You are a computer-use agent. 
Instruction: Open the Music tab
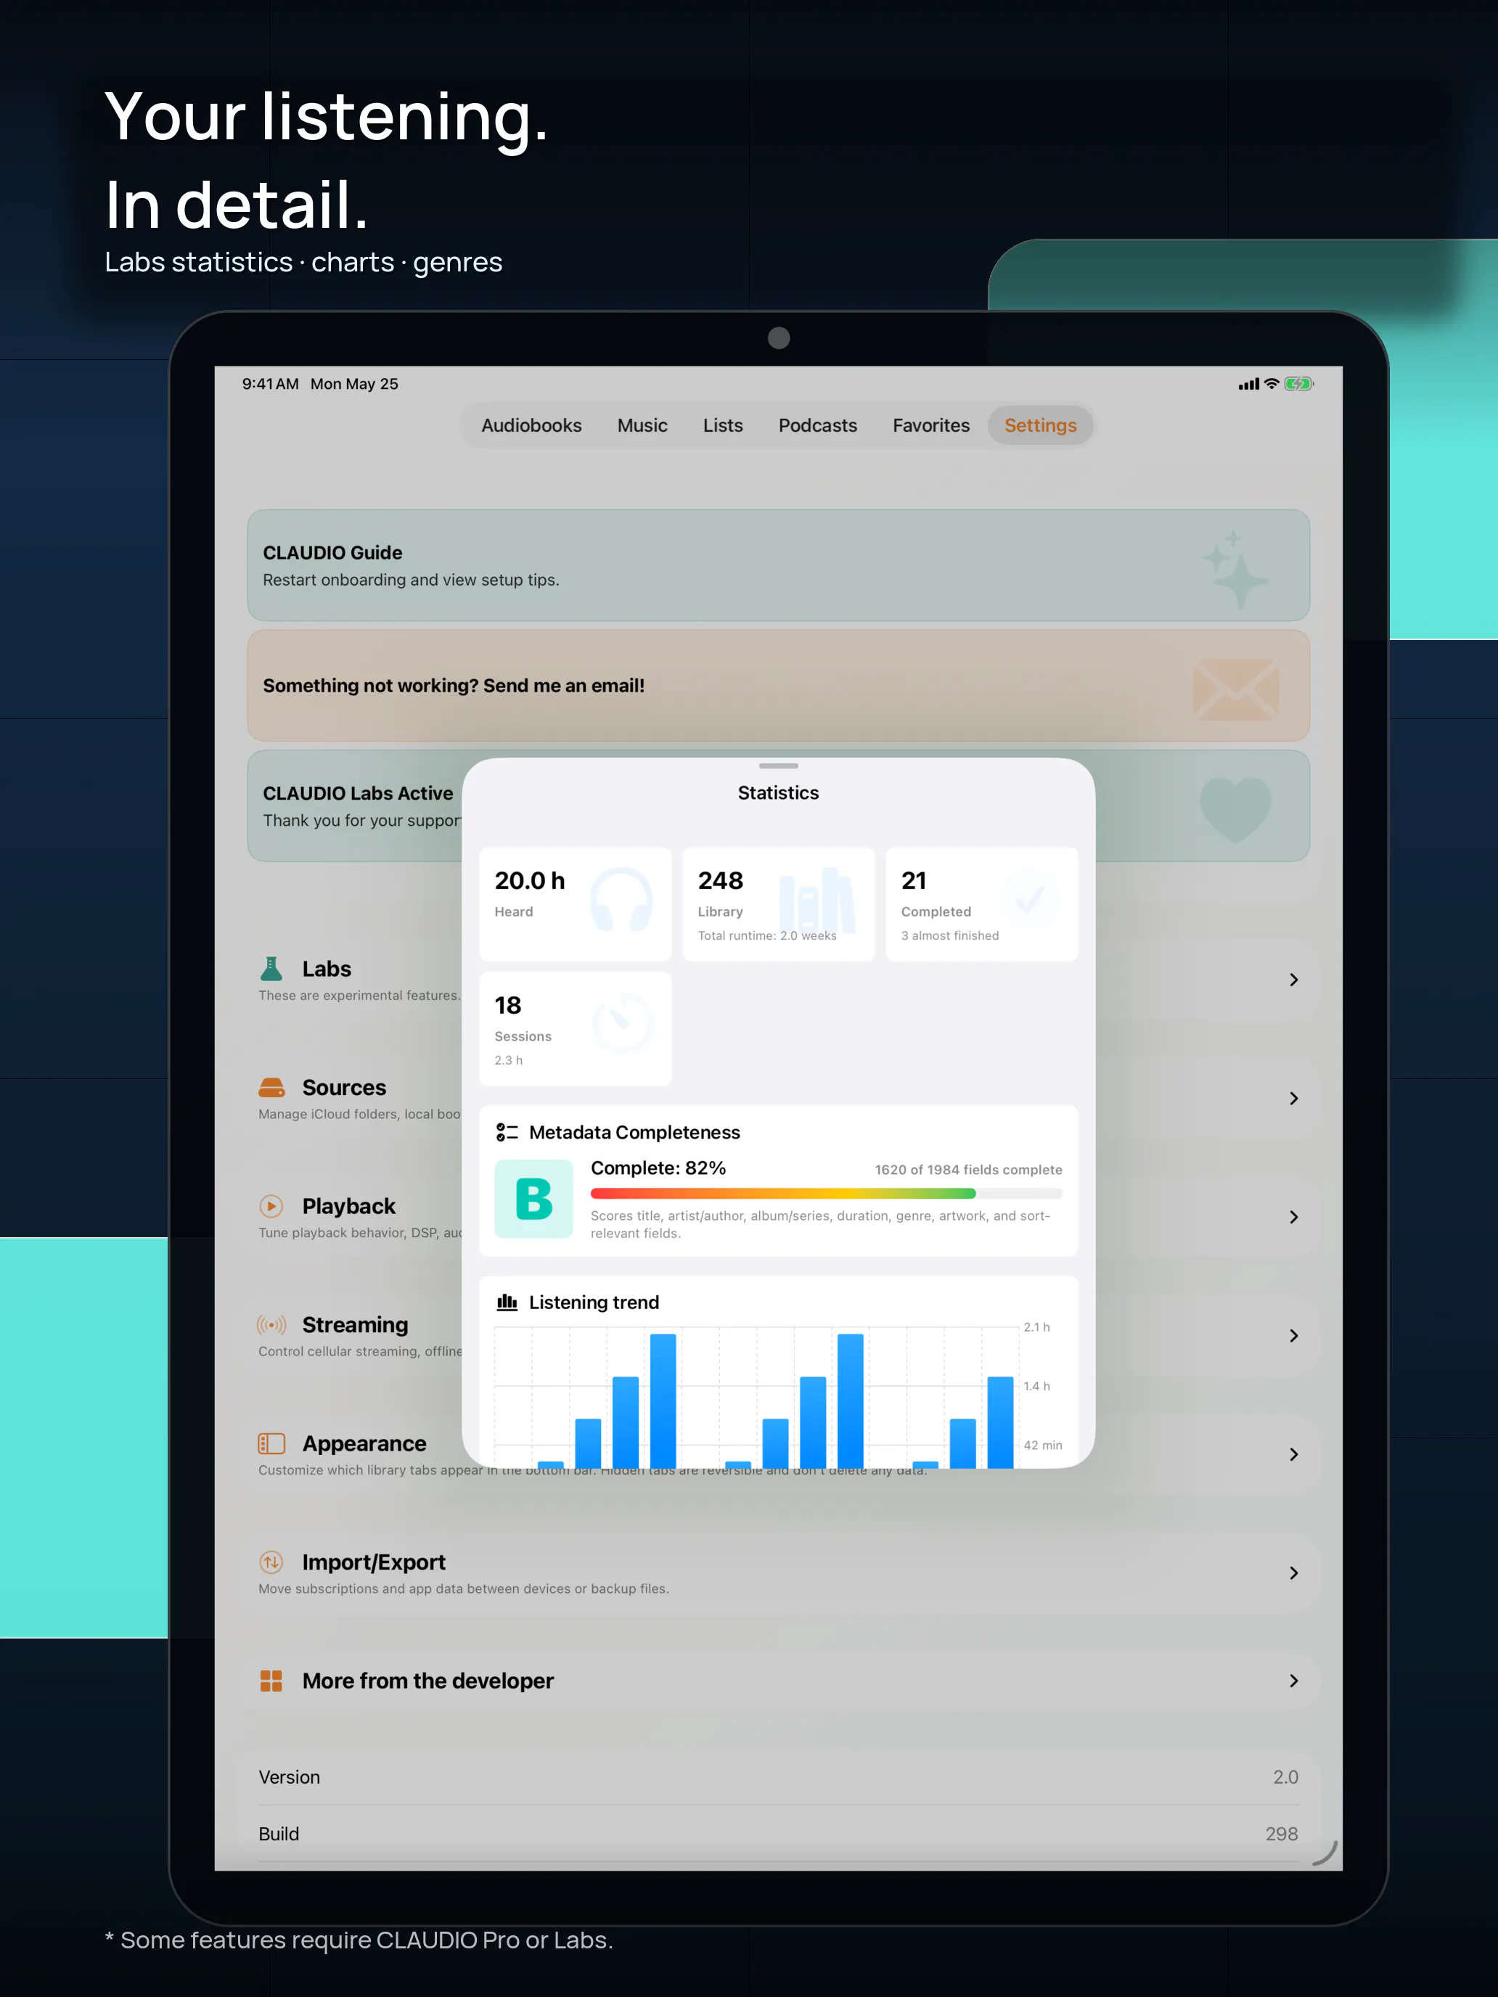(x=642, y=425)
